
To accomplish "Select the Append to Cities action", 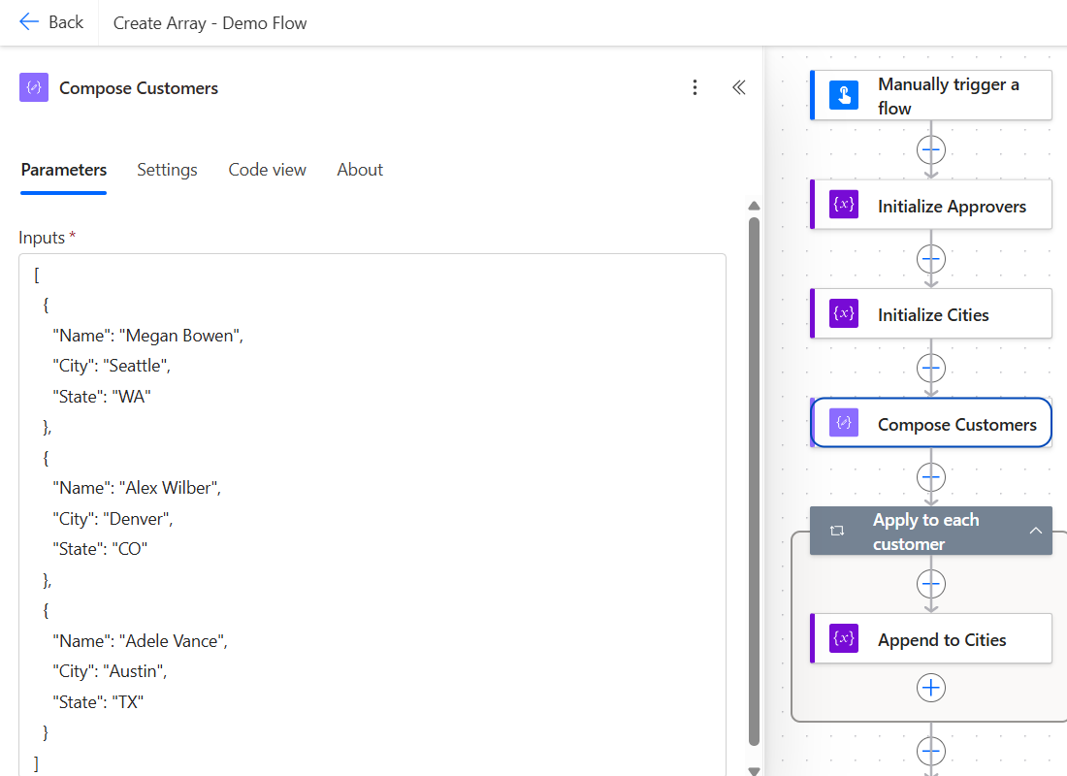I will pos(931,638).
